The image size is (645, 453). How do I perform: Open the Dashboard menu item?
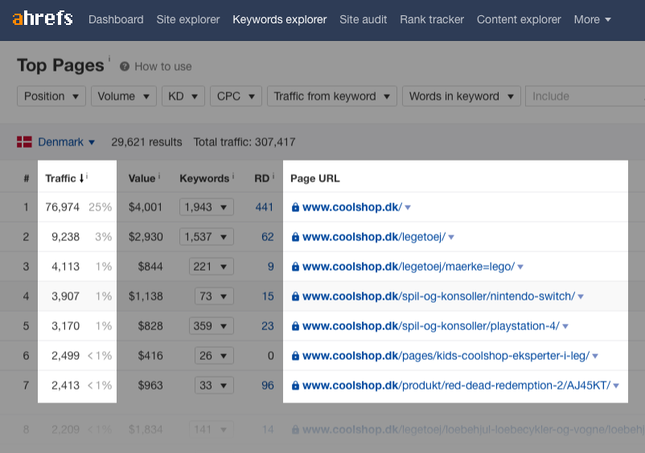coord(116,19)
